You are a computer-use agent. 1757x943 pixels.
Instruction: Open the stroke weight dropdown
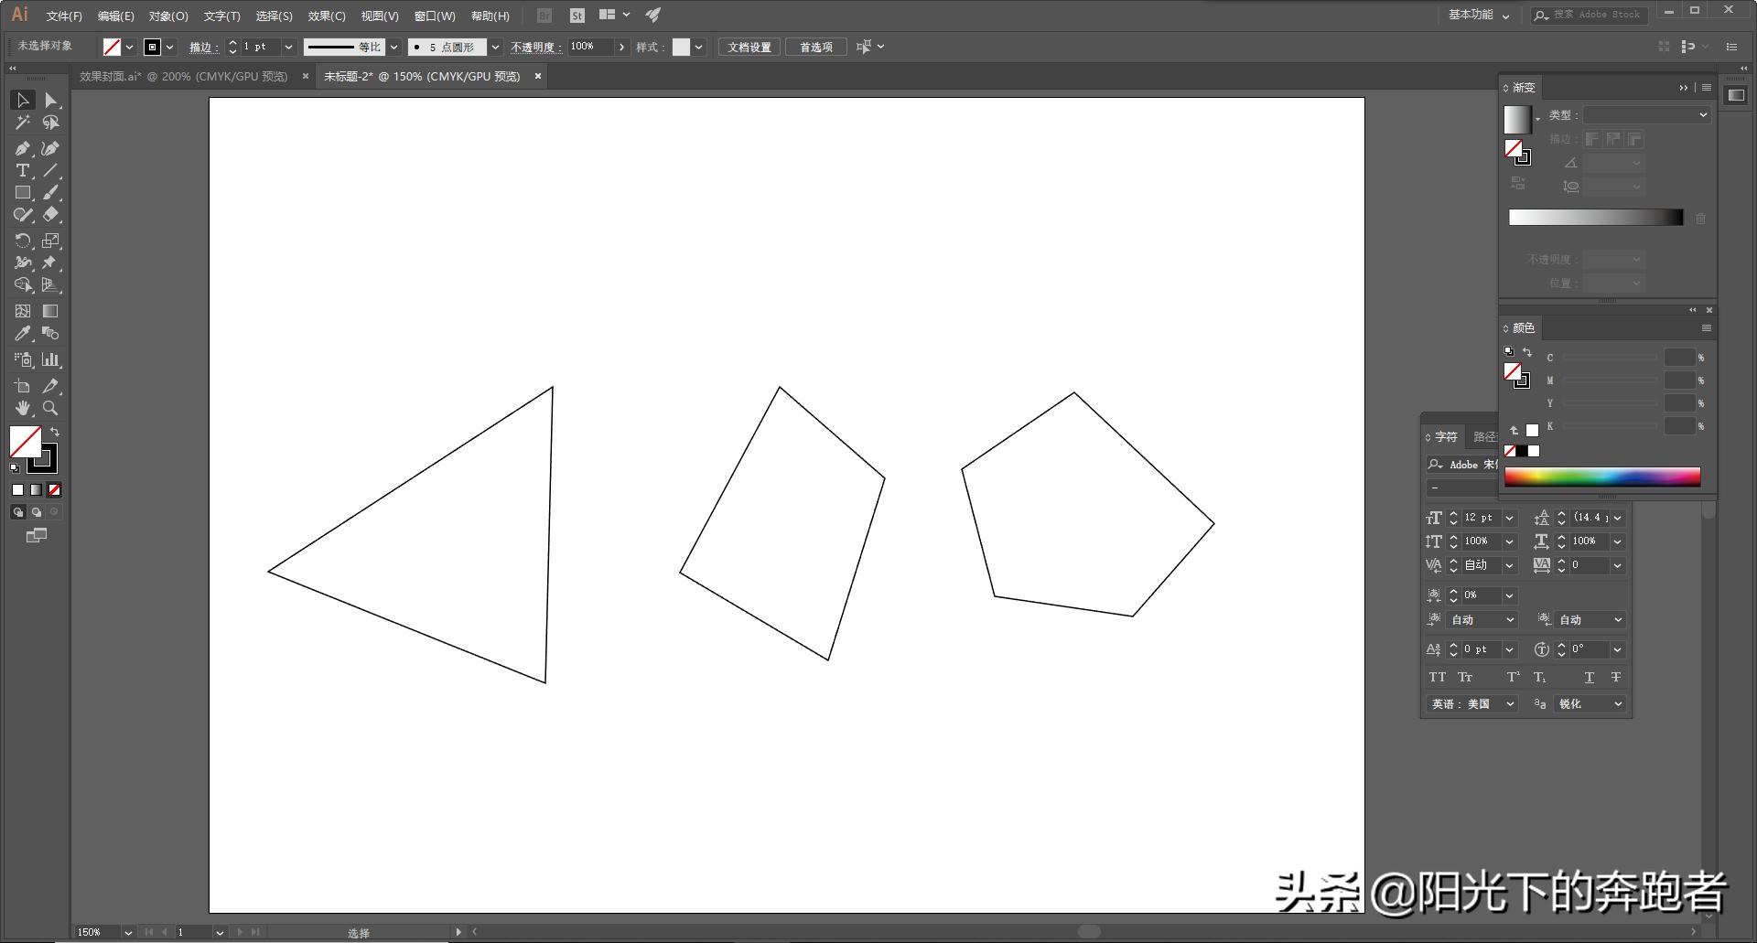pyautogui.click(x=288, y=46)
